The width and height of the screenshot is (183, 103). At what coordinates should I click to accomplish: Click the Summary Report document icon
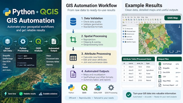point(160,85)
